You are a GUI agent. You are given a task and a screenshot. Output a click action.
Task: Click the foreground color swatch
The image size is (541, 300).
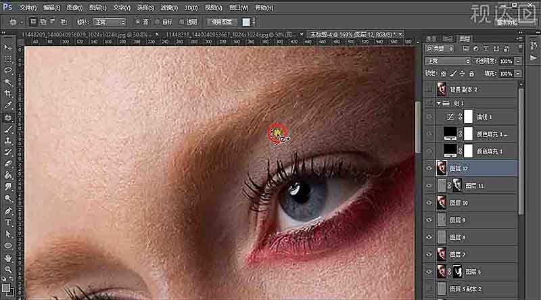(6, 288)
